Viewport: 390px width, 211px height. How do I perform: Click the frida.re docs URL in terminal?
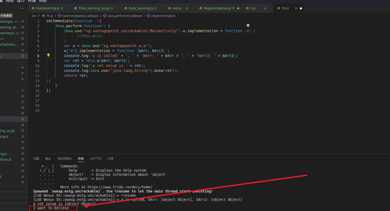pyautogui.click(x=120, y=187)
